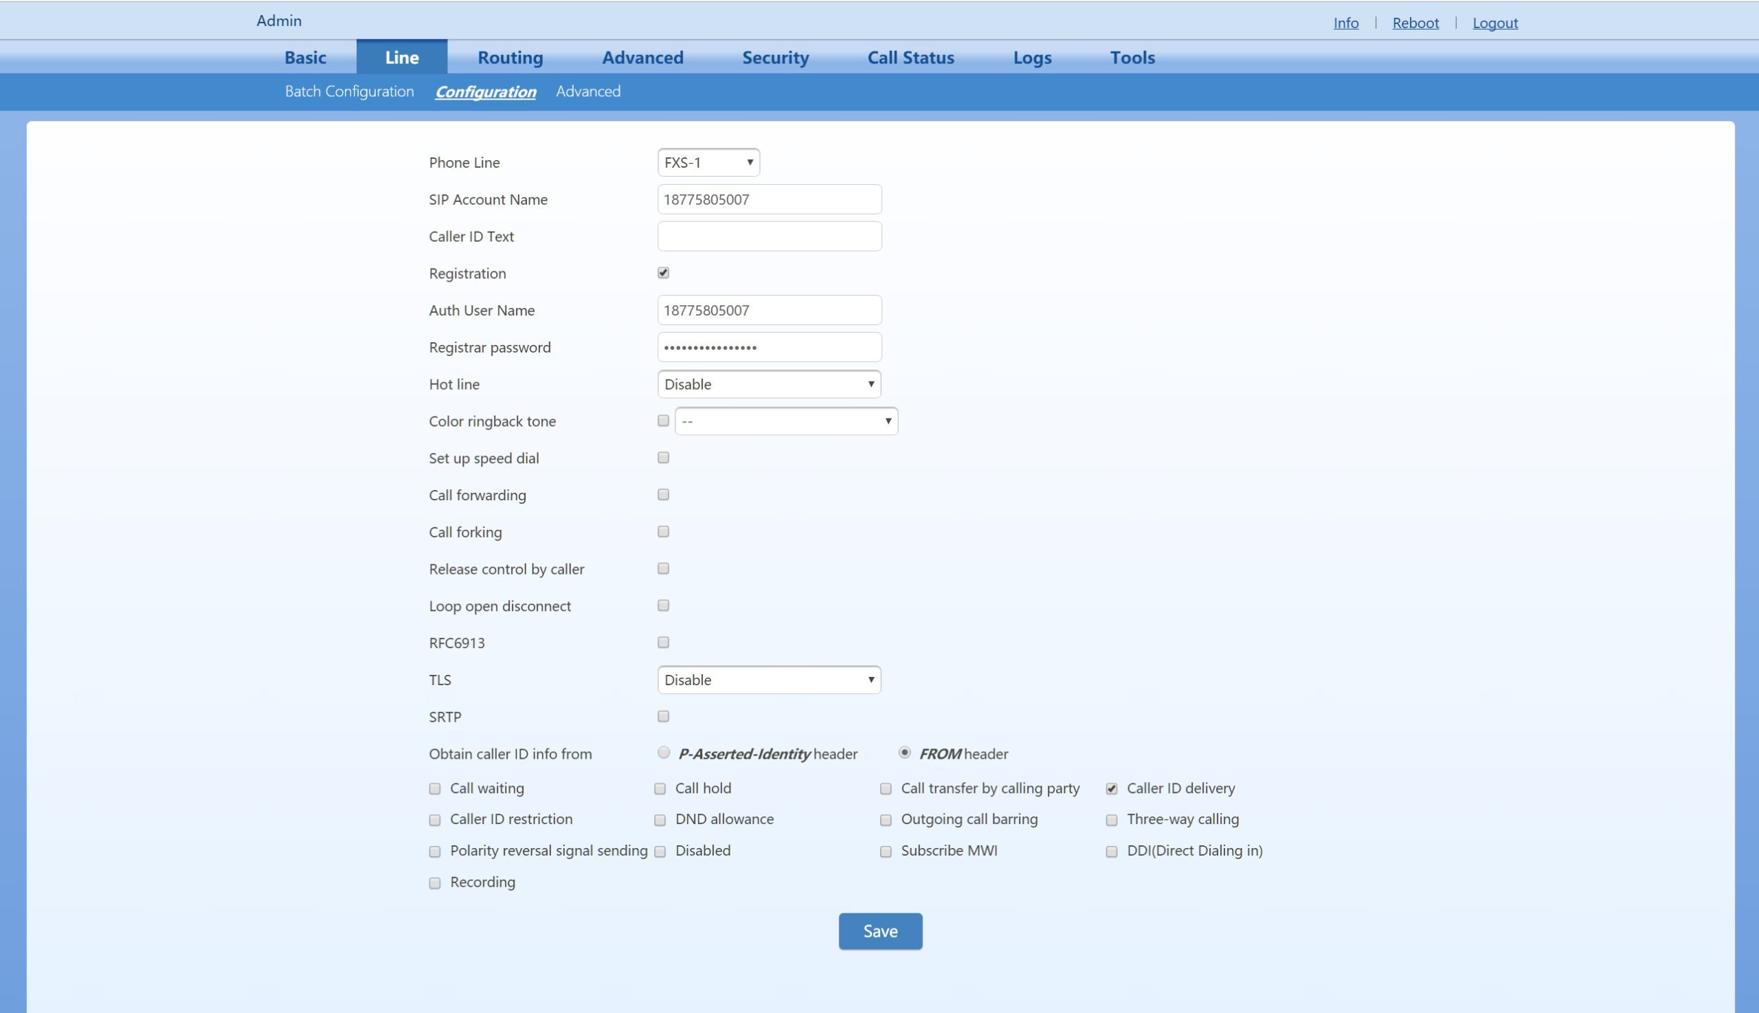The width and height of the screenshot is (1759, 1013).
Task: Open the top Advanced tab
Action: tap(642, 57)
